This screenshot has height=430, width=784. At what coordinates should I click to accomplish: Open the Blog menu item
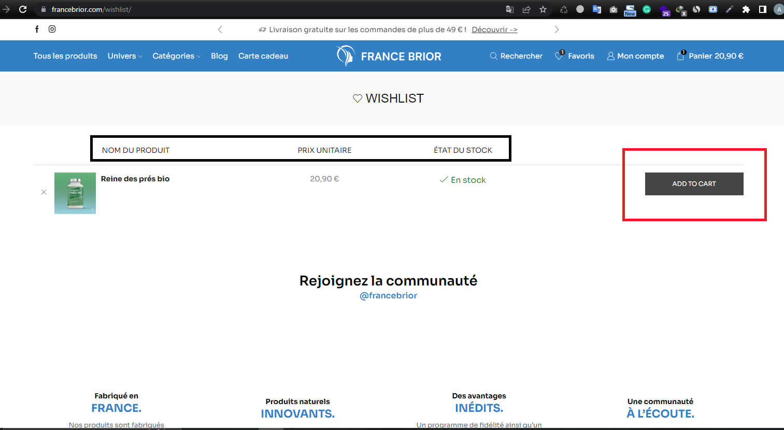[x=219, y=56]
